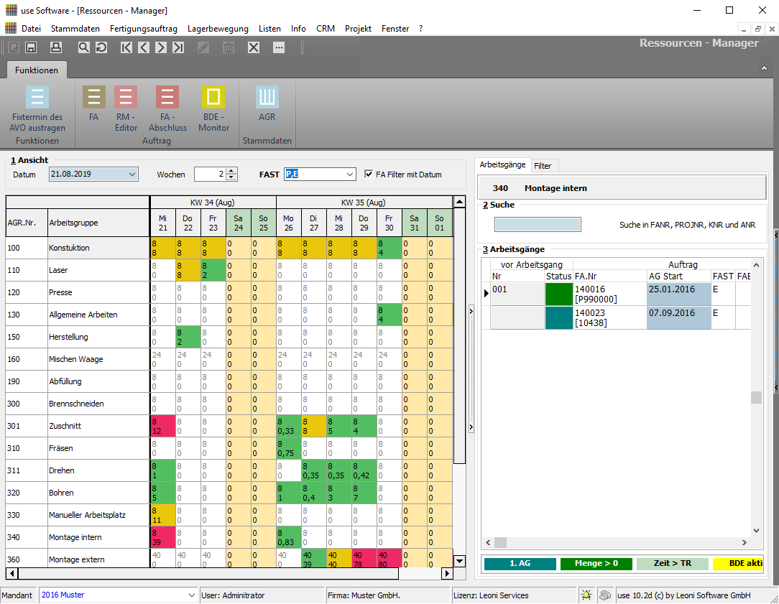Open the Fenster menu
The image size is (779, 604).
(395, 29)
